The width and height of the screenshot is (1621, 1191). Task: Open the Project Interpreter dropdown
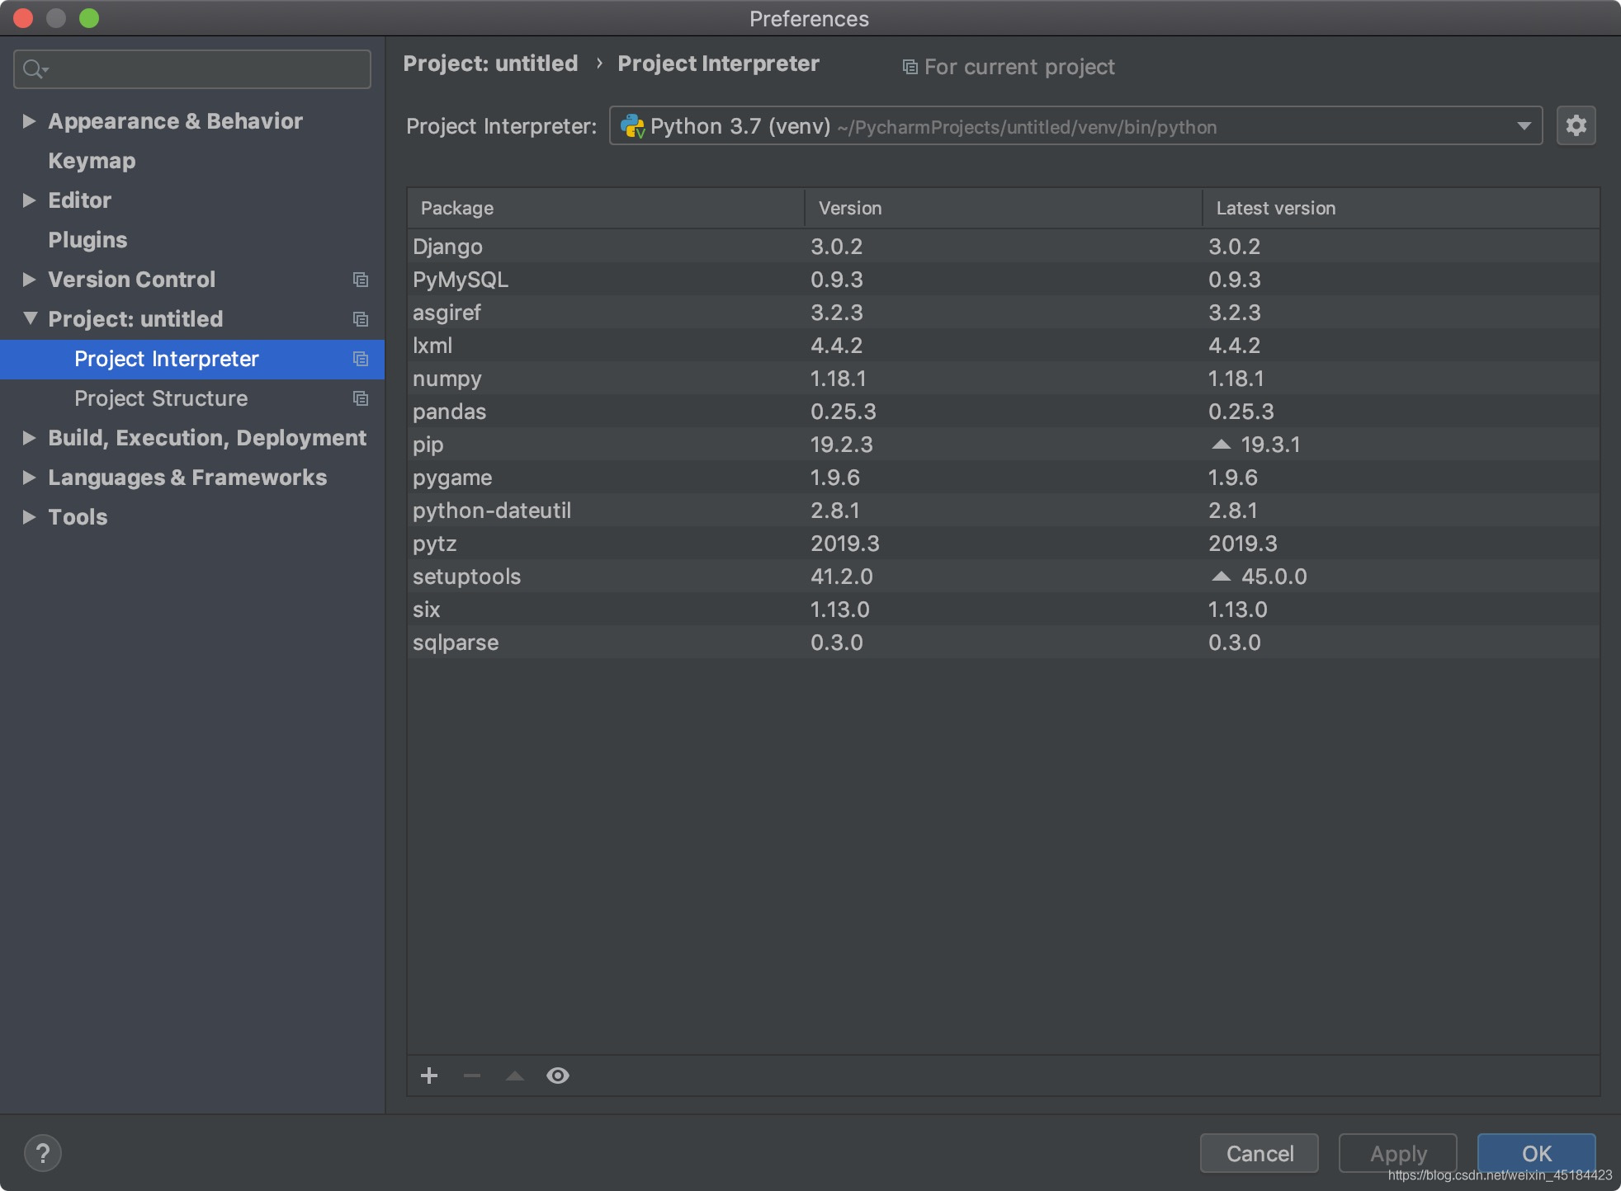coord(1524,126)
